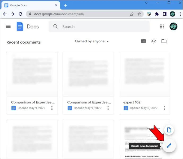Click in the Search documents field

tap(99, 26)
